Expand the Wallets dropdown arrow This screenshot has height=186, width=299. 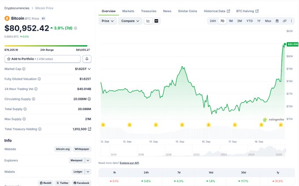[x=88, y=172]
